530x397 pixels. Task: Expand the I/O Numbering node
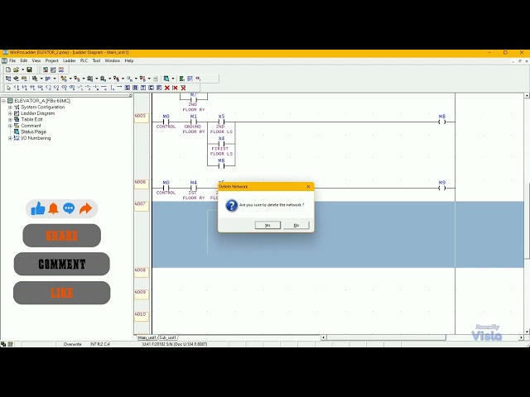click(10, 138)
